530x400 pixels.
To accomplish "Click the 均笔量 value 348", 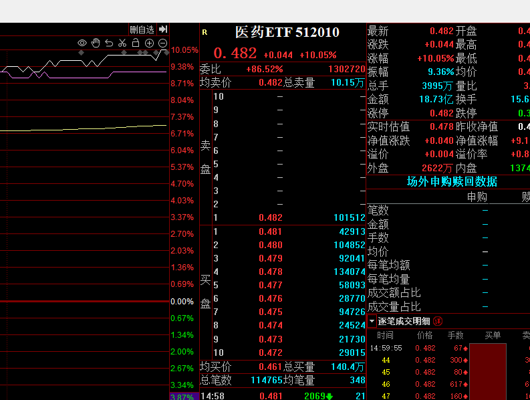I will tap(358, 381).
